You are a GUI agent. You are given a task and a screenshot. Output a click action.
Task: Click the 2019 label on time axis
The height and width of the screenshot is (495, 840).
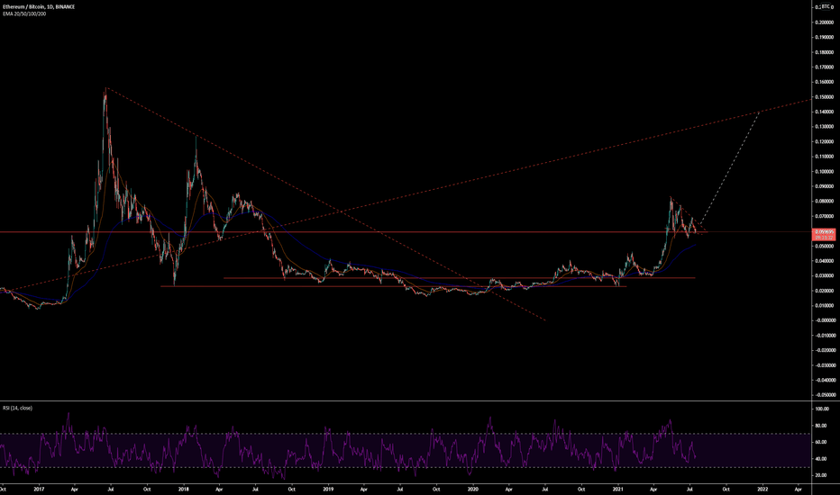tap(328, 489)
